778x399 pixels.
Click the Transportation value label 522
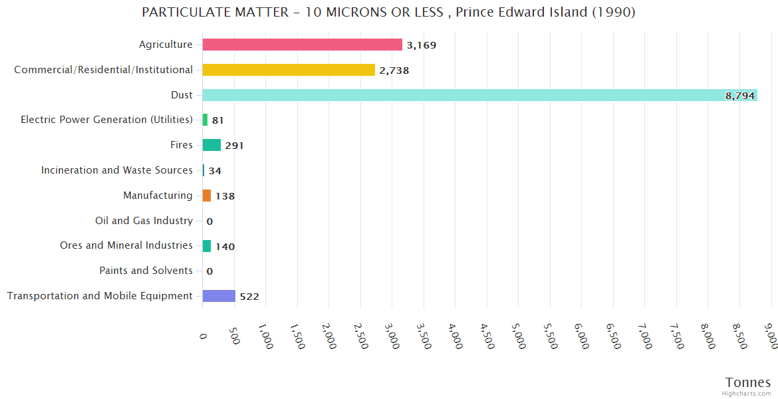249,297
